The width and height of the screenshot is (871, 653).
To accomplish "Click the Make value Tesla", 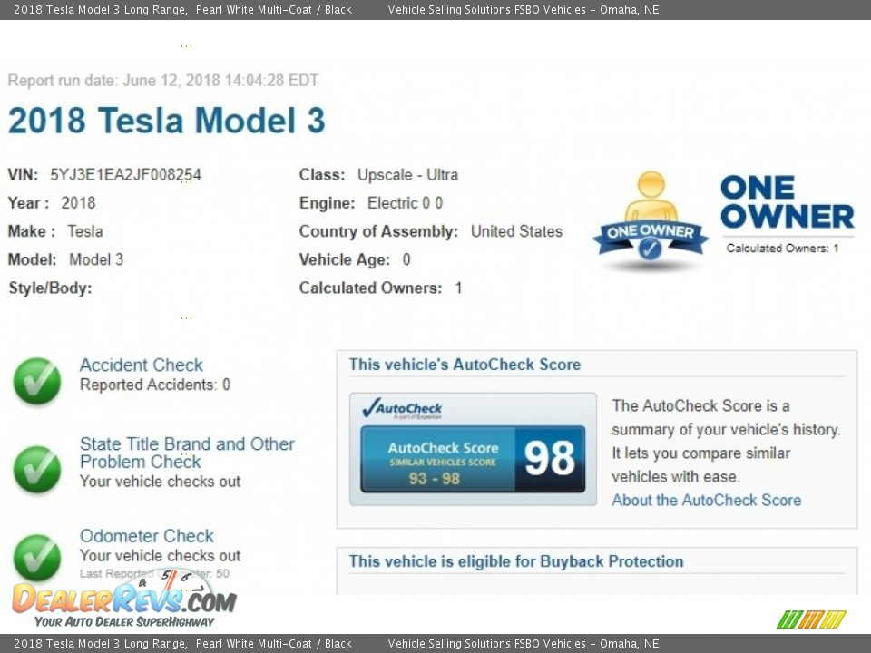I will (x=85, y=231).
